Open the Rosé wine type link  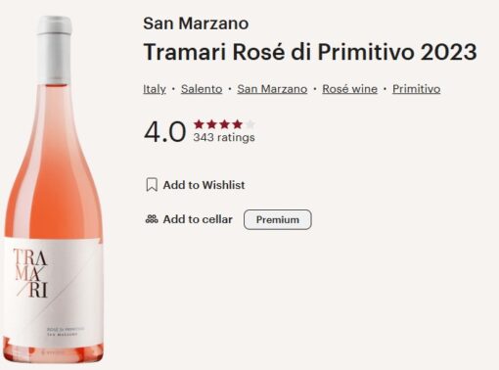[x=349, y=89]
